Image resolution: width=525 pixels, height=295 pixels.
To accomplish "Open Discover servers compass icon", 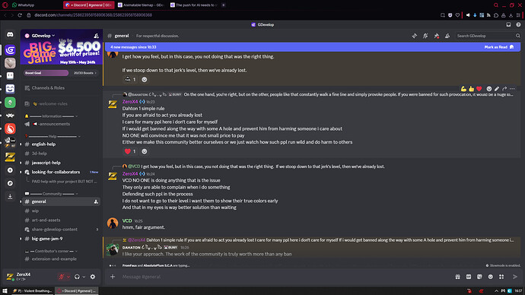I will coord(10,183).
